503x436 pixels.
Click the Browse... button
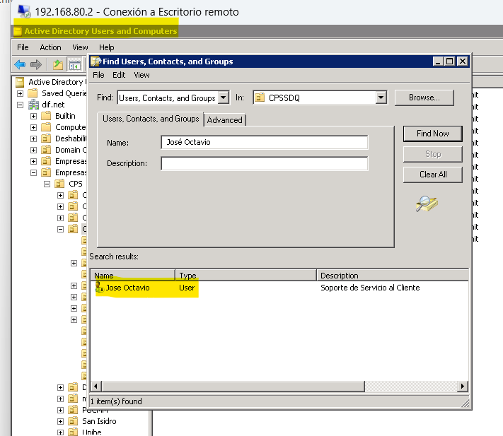click(424, 98)
